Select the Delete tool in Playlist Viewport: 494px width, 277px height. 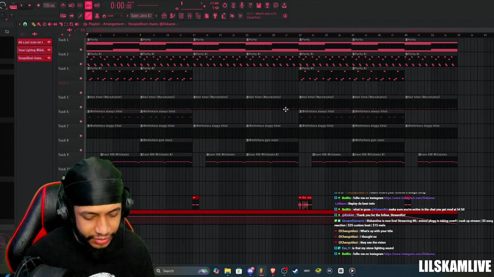click(44, 24)
